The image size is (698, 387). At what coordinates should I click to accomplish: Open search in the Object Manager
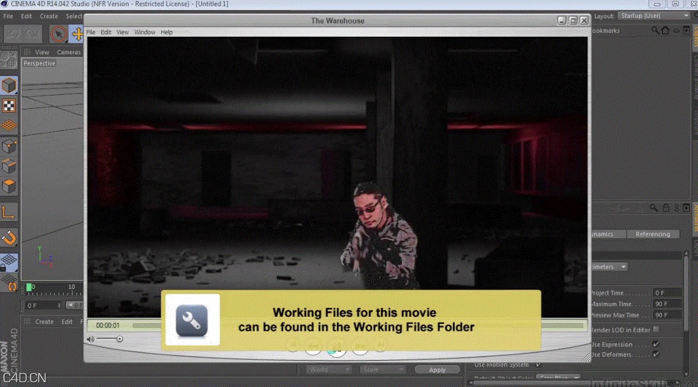pos(655,30)
